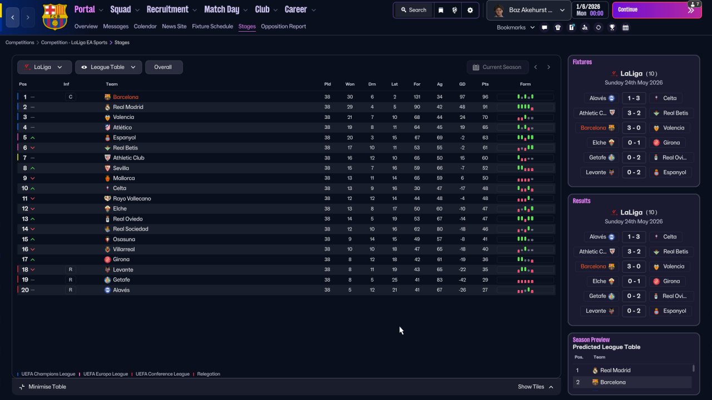
Task: Collapse the Show Tiles expander
Action: (x=536, y=387)
